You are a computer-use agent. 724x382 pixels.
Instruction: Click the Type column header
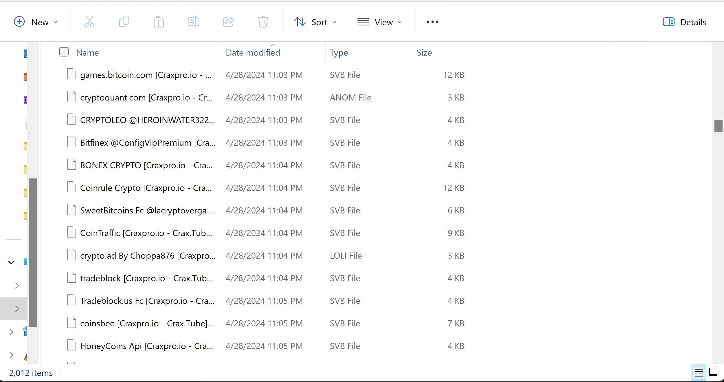pos(339,53)
